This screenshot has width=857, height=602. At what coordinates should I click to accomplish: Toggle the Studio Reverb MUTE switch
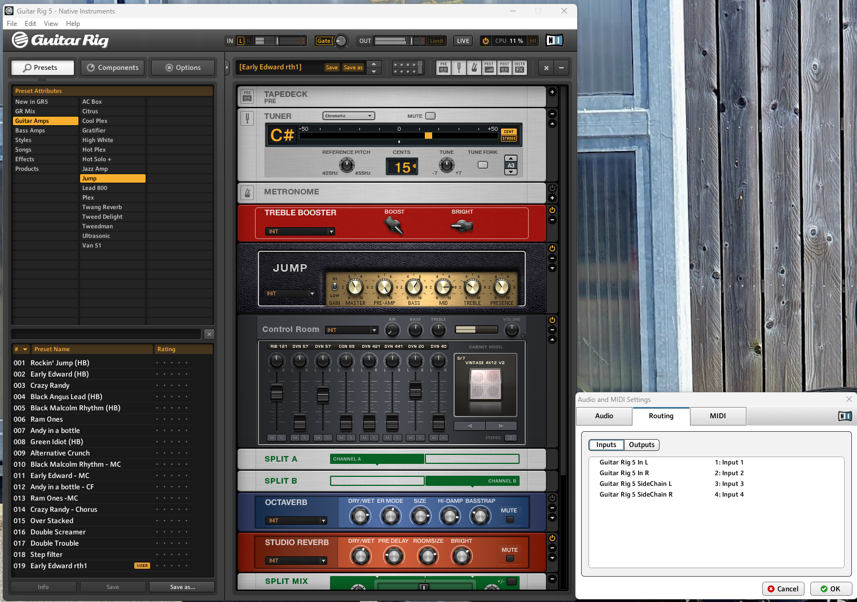pyautogui.click(x=510, y=559)
